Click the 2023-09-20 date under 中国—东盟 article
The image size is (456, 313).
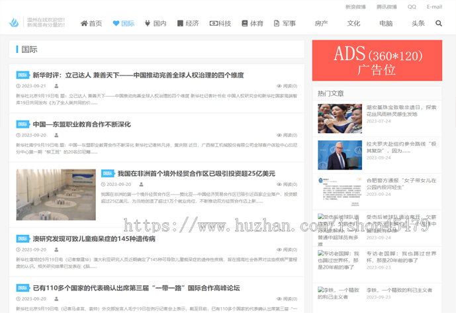pos(34,135)
